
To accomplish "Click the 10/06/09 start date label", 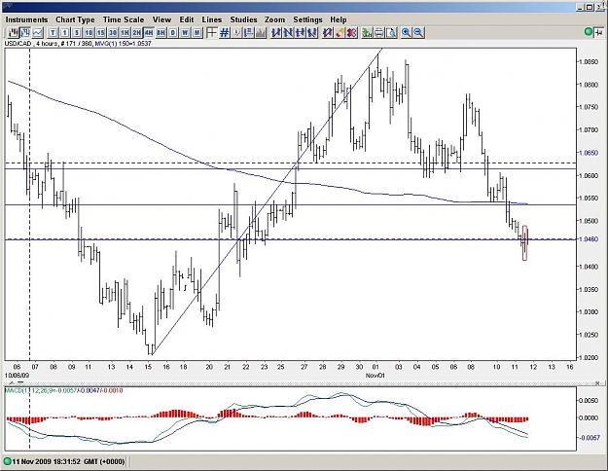I will (x=17, y=376).
